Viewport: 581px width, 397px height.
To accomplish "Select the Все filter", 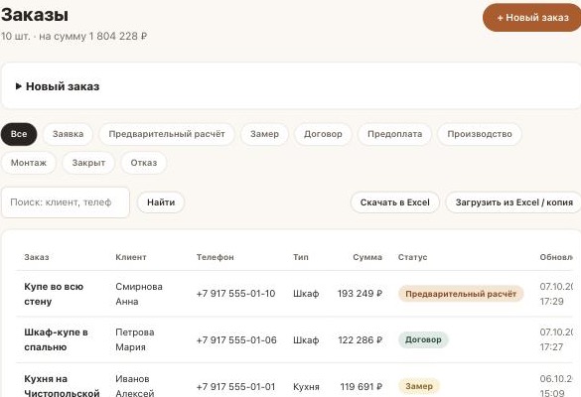I will [x=19, y=134].
